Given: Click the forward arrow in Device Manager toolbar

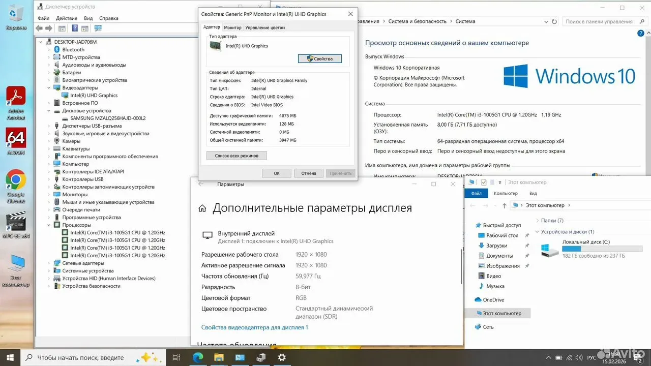Looking at the screenshot, I should 49,28.
